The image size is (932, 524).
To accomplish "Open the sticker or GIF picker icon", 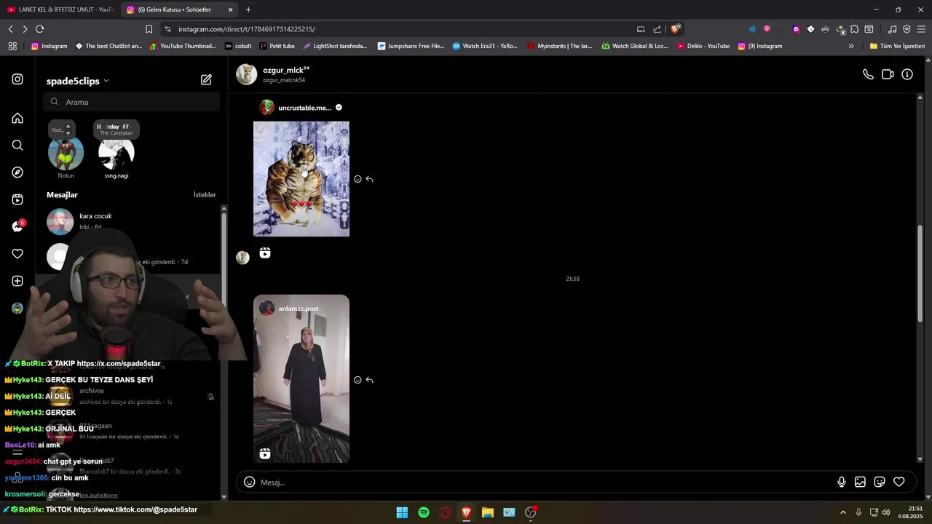I will coord(880,482).
